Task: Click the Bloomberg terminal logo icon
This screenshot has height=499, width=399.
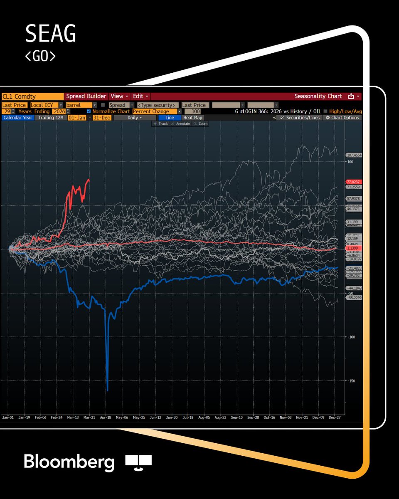Action: click(x=139, y=463)
